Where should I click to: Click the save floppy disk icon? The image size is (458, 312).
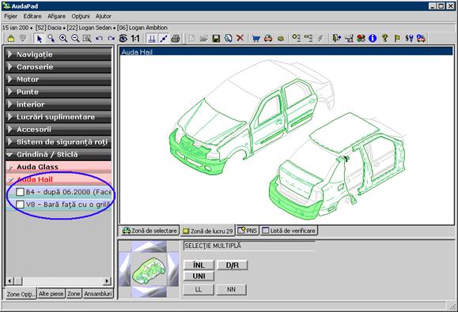pyautogui.click(x=216, y=38)
